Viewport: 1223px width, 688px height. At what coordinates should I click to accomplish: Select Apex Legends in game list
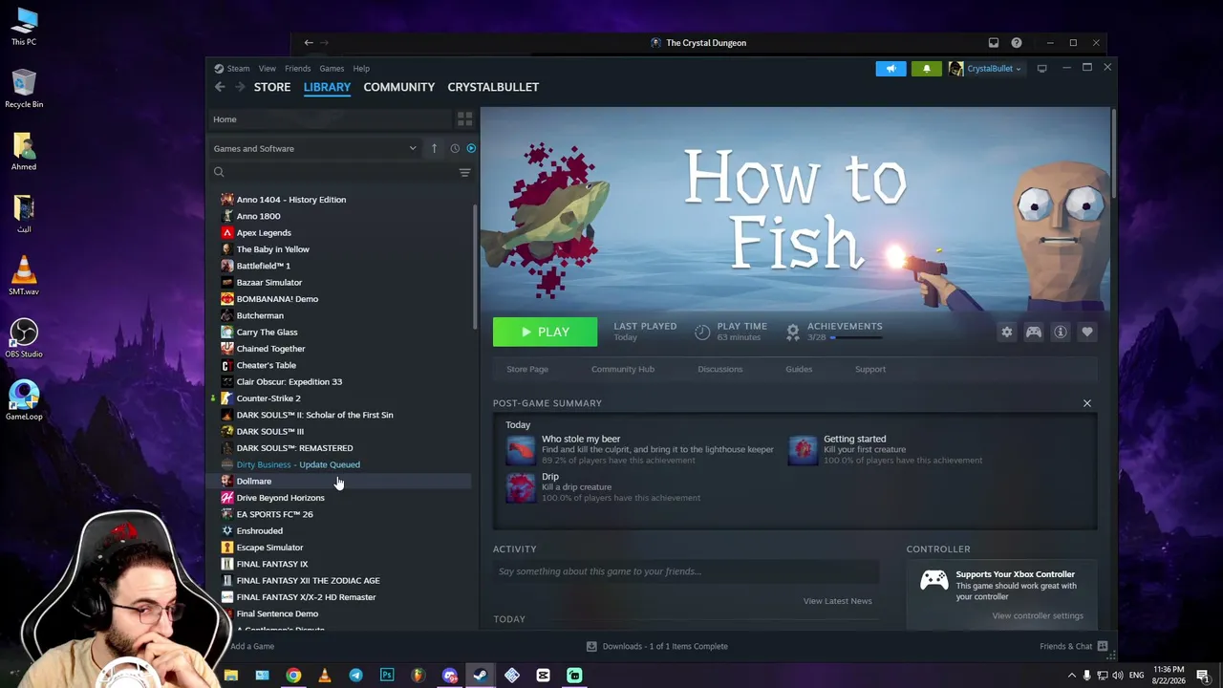(264, 233)
